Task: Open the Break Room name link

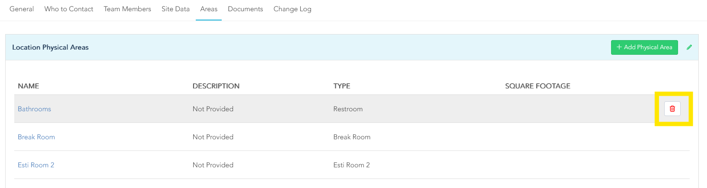Action: 36,137
